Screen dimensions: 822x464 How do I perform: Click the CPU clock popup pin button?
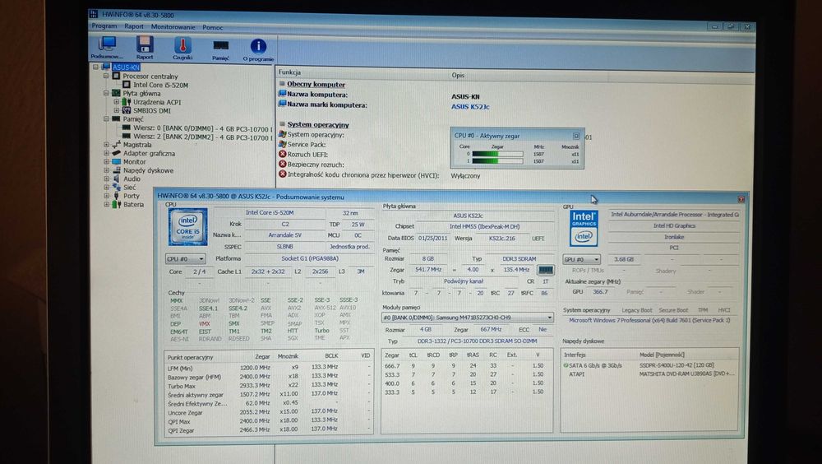pos(575,136)
